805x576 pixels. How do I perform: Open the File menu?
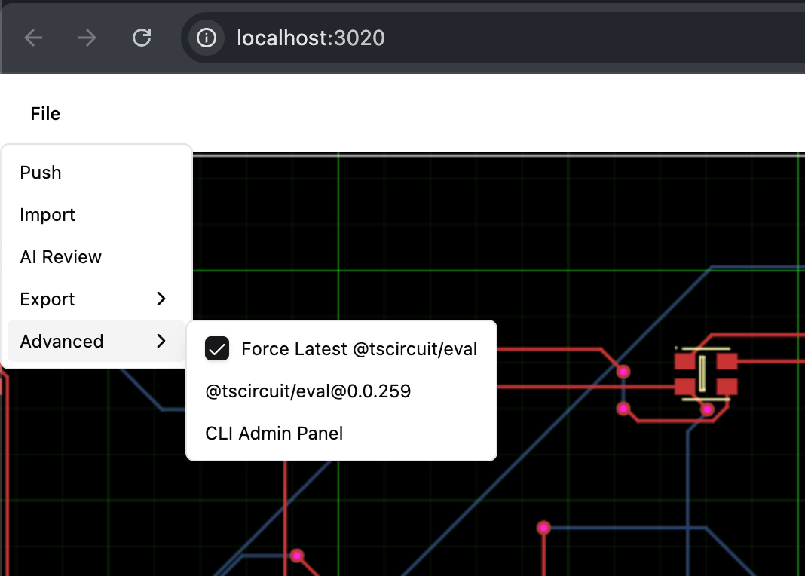coord(44,114)
